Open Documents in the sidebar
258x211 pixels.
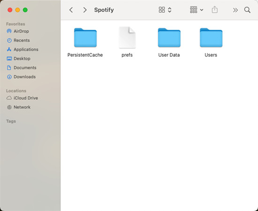pos(25,68)
